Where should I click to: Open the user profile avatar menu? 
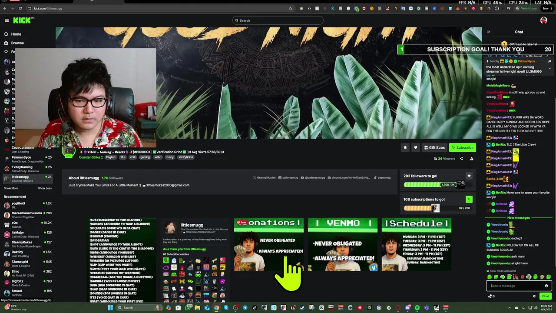click(543, 20)
